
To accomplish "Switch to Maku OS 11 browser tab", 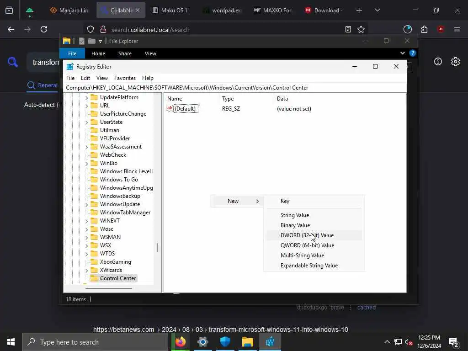I will pyautogui.click(x=171, y=11).
